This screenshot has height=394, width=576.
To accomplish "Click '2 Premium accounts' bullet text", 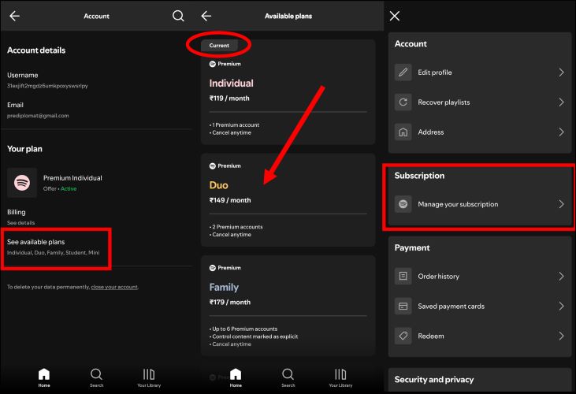I will [237, 227].
